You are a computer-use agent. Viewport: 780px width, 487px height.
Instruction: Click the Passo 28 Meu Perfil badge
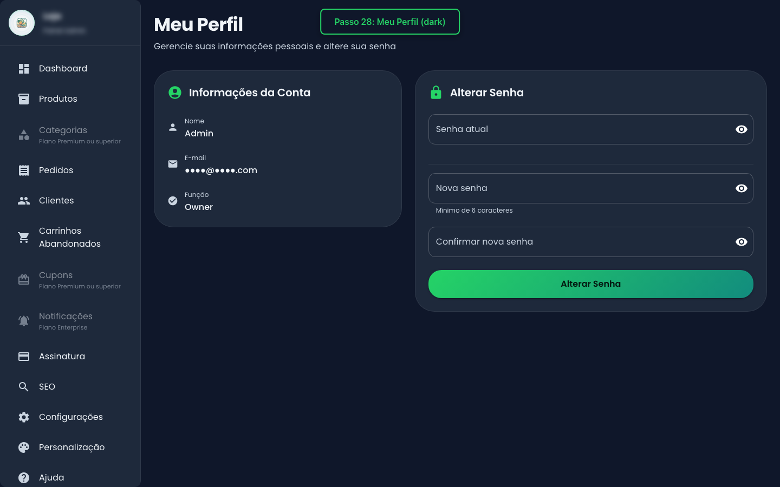tap(389, 22)
